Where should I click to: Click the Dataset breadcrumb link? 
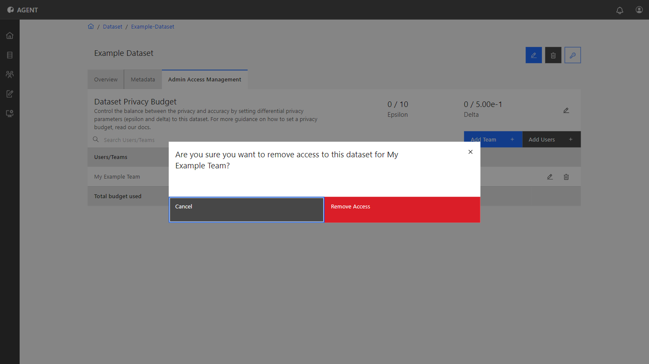pos(112,26)
